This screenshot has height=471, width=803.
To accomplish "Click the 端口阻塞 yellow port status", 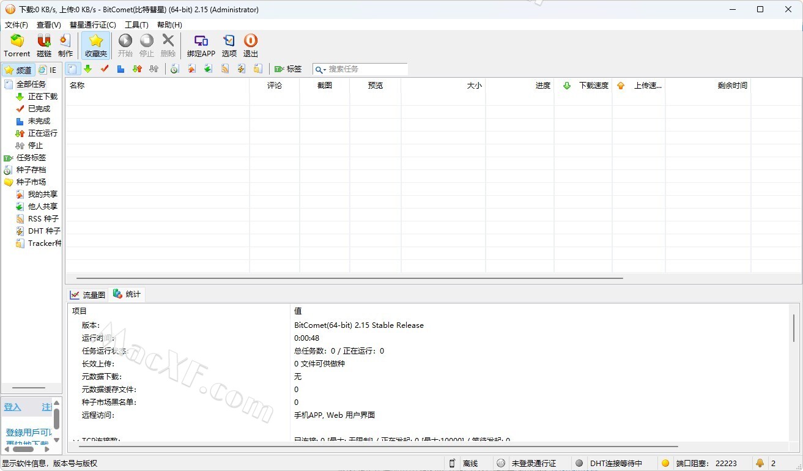I will tap(700, 464).
